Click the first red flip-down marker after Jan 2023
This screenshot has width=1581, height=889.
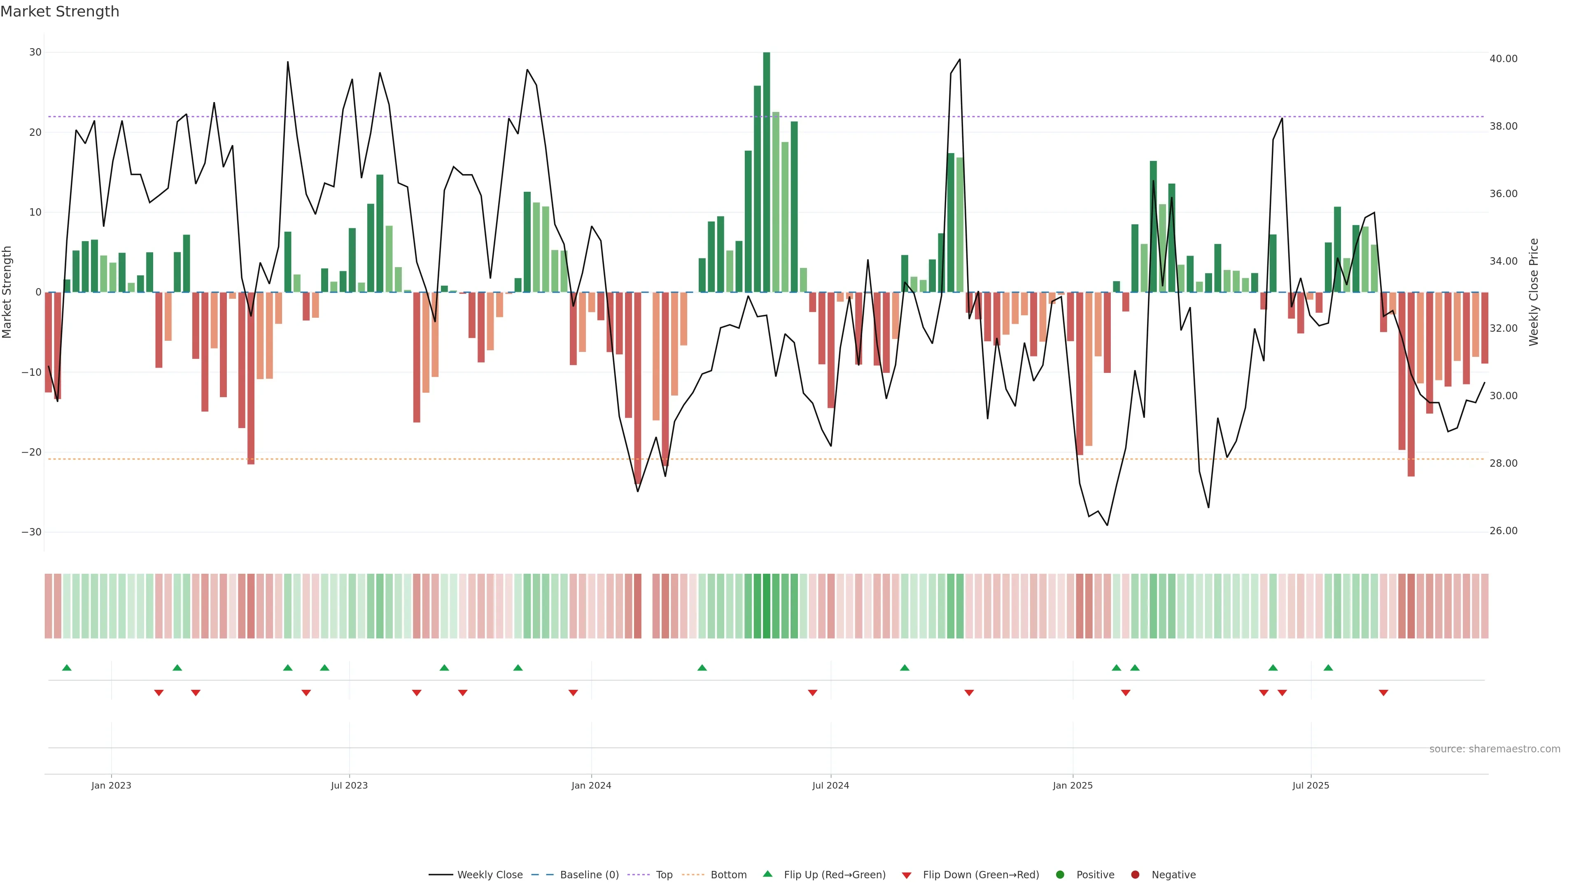click(x=159, y=693)
